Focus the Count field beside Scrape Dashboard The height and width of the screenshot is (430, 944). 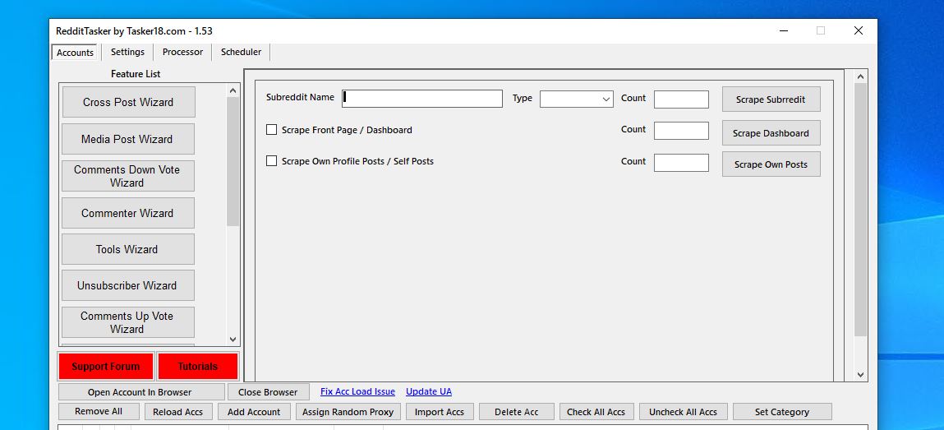coord(681,131)
